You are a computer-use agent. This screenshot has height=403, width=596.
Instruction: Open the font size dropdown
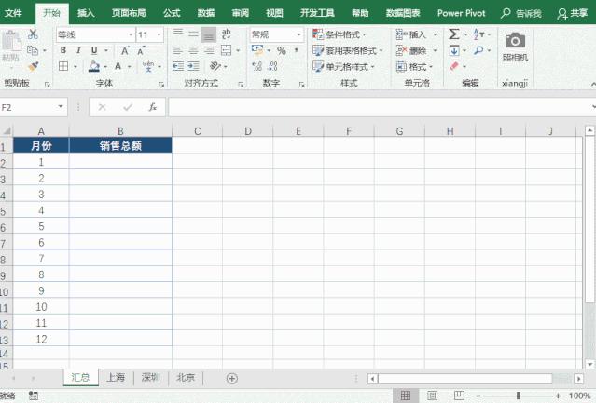click(x=159, y=34)
